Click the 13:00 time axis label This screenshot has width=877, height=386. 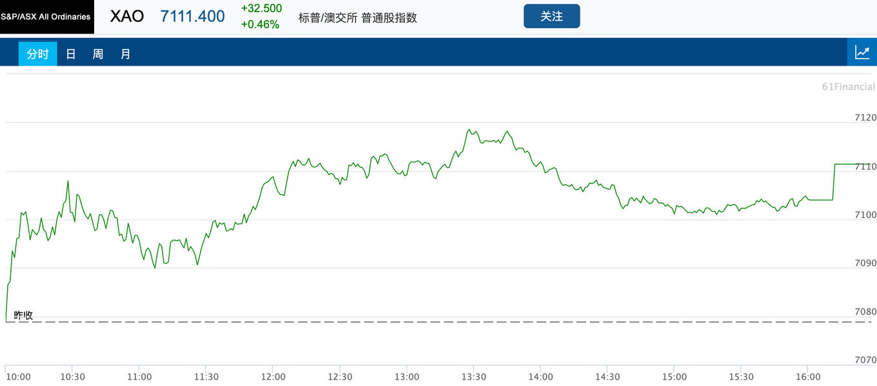tap(407, 377)
